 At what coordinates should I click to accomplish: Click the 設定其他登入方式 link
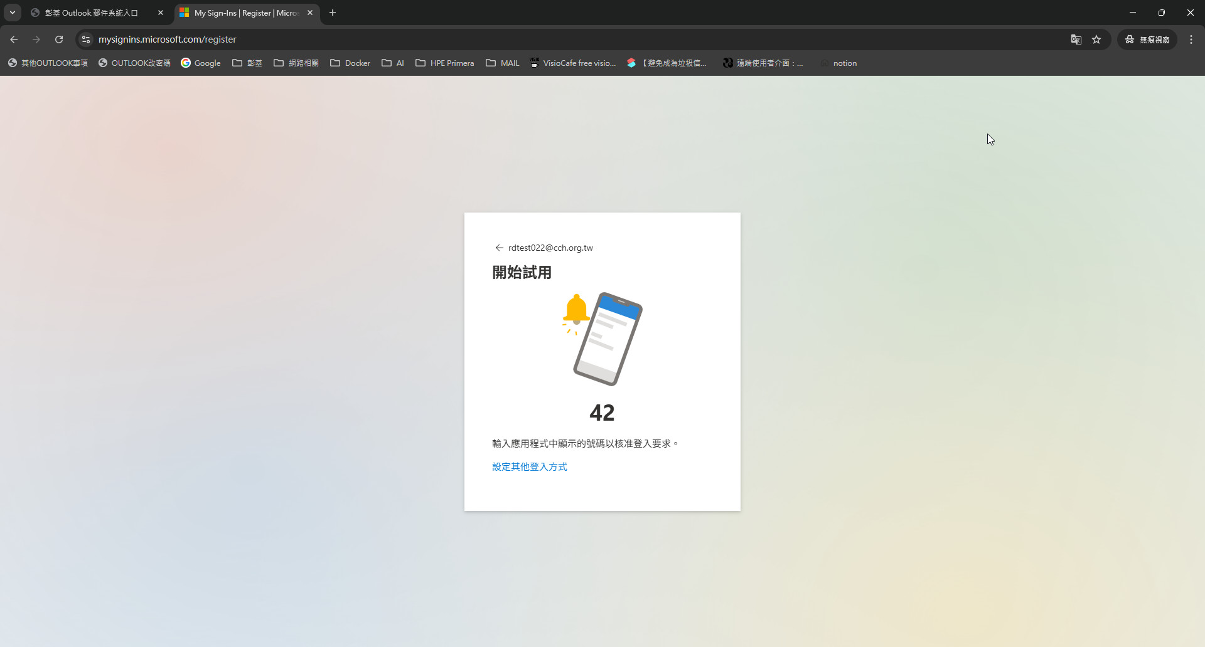[x=529, y=467]
